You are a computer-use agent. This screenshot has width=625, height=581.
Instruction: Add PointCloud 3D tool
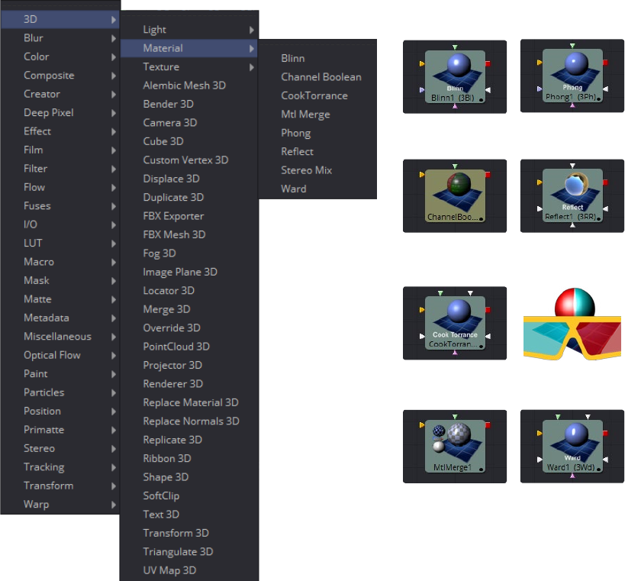point(176,347)
